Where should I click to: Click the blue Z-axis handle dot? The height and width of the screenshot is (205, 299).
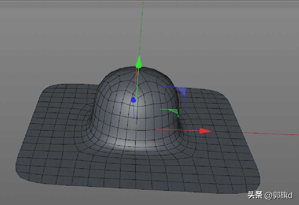coord(134,100)
